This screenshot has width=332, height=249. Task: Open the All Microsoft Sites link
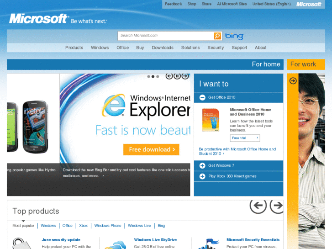(x=232, y=4)
